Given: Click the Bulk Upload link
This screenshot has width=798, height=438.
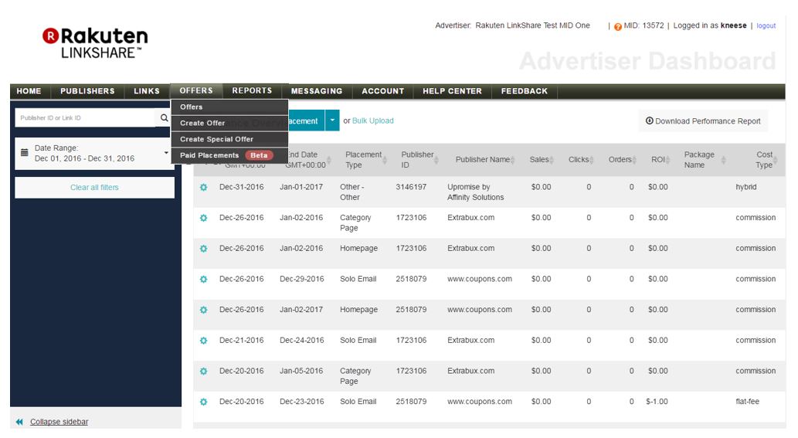Looking at the screenshot, I should [373, 121].
